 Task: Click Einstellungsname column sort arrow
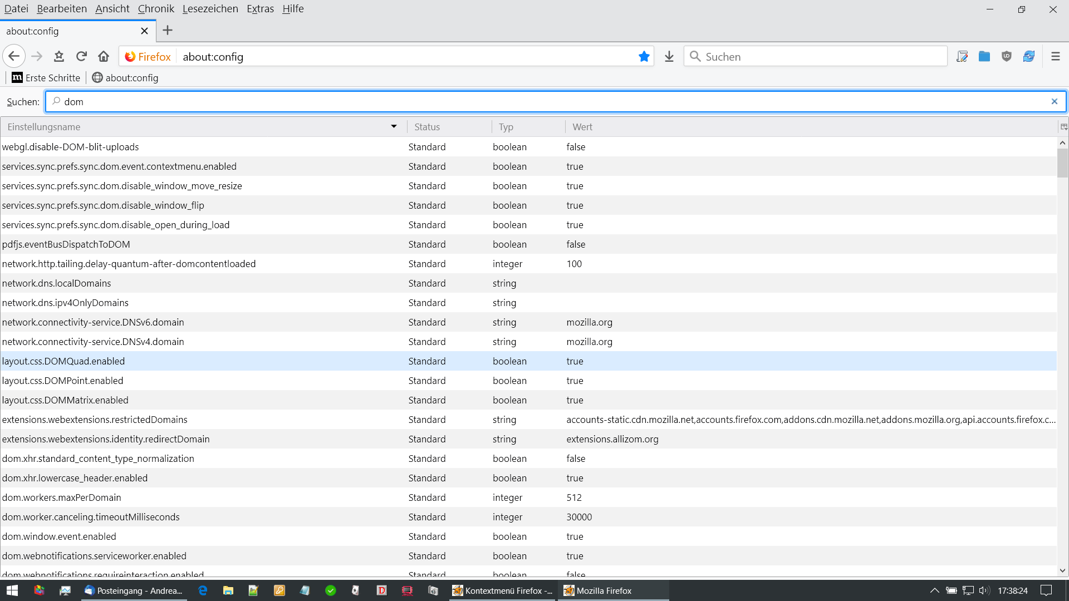pyautogui.click(x=394, y=127)
